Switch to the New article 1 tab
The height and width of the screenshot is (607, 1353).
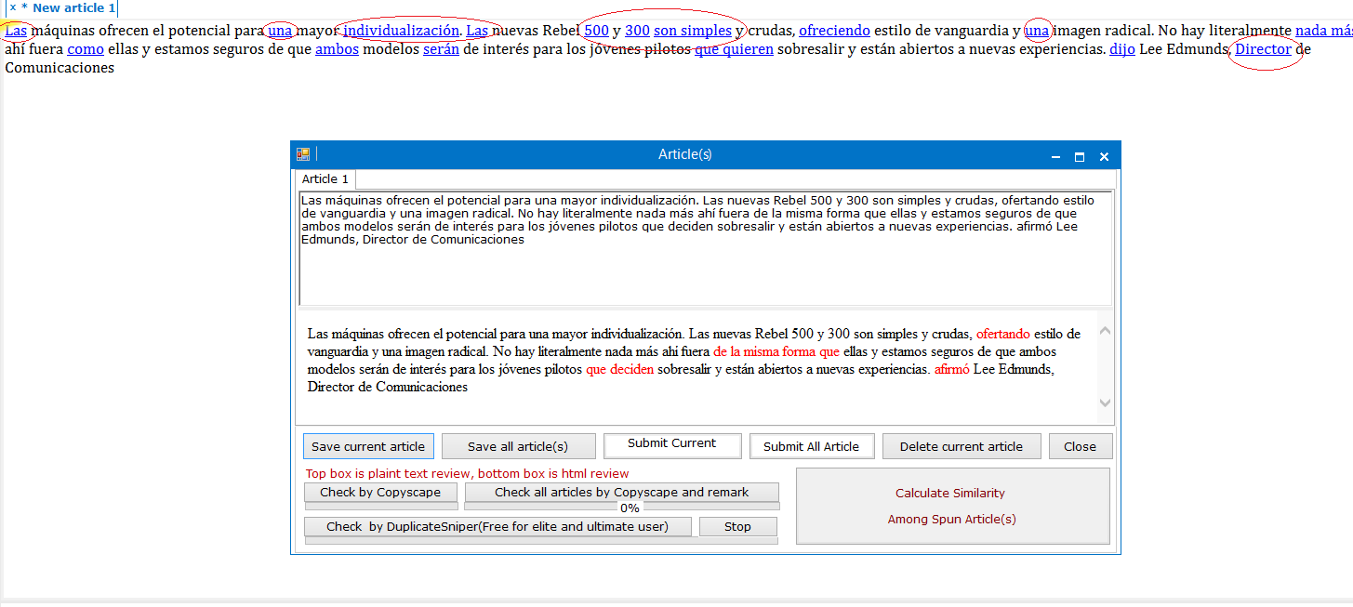(x=73, y=7)
